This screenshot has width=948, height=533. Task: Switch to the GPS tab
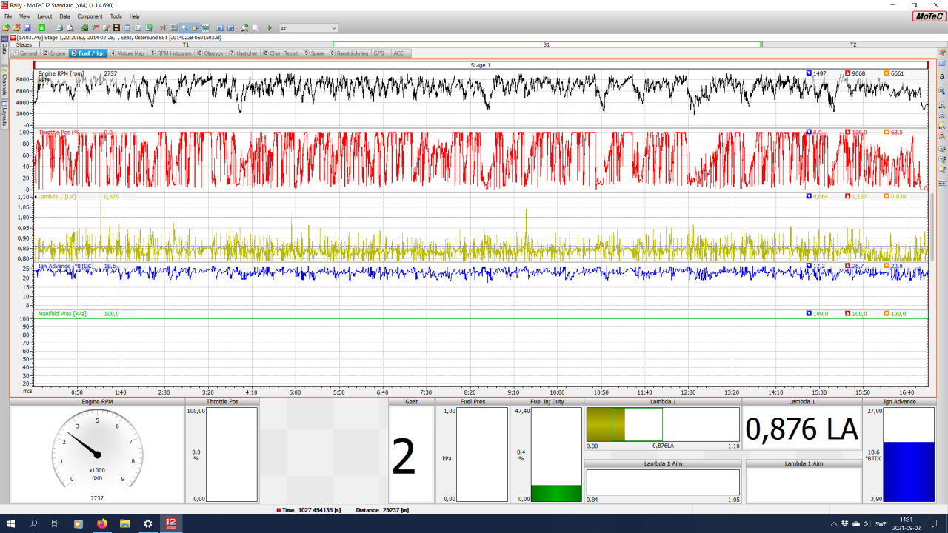coord(379,53)
